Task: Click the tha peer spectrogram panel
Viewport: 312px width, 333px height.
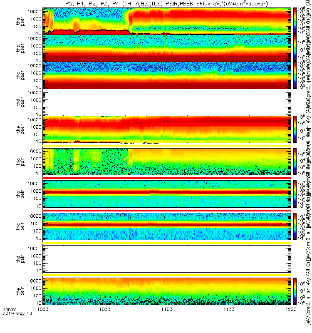Action: pyautogui.click(x=167, y=21)
